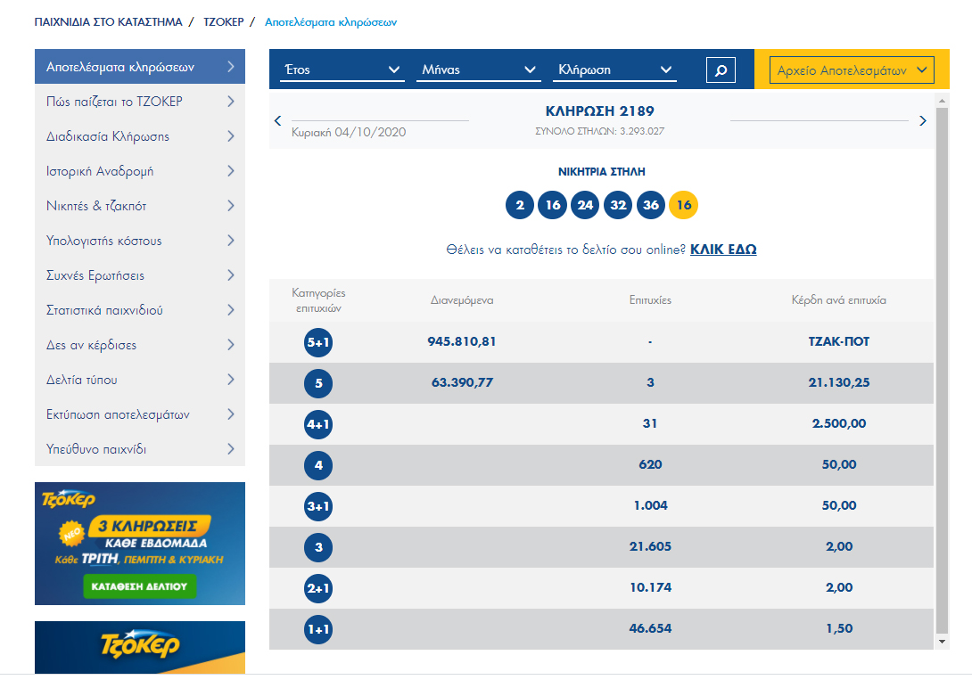Go to next draw using right arrow
This screenshot has height=688, width=972.
coord(922,120)
